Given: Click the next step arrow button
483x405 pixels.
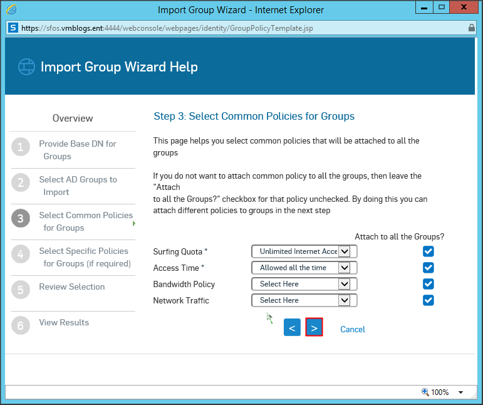Looking at the screenshot, I should [314, 328].
